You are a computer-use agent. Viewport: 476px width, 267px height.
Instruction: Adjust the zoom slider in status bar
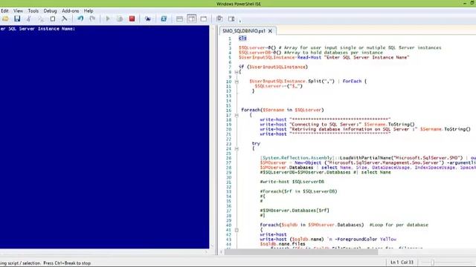[433, 263]
